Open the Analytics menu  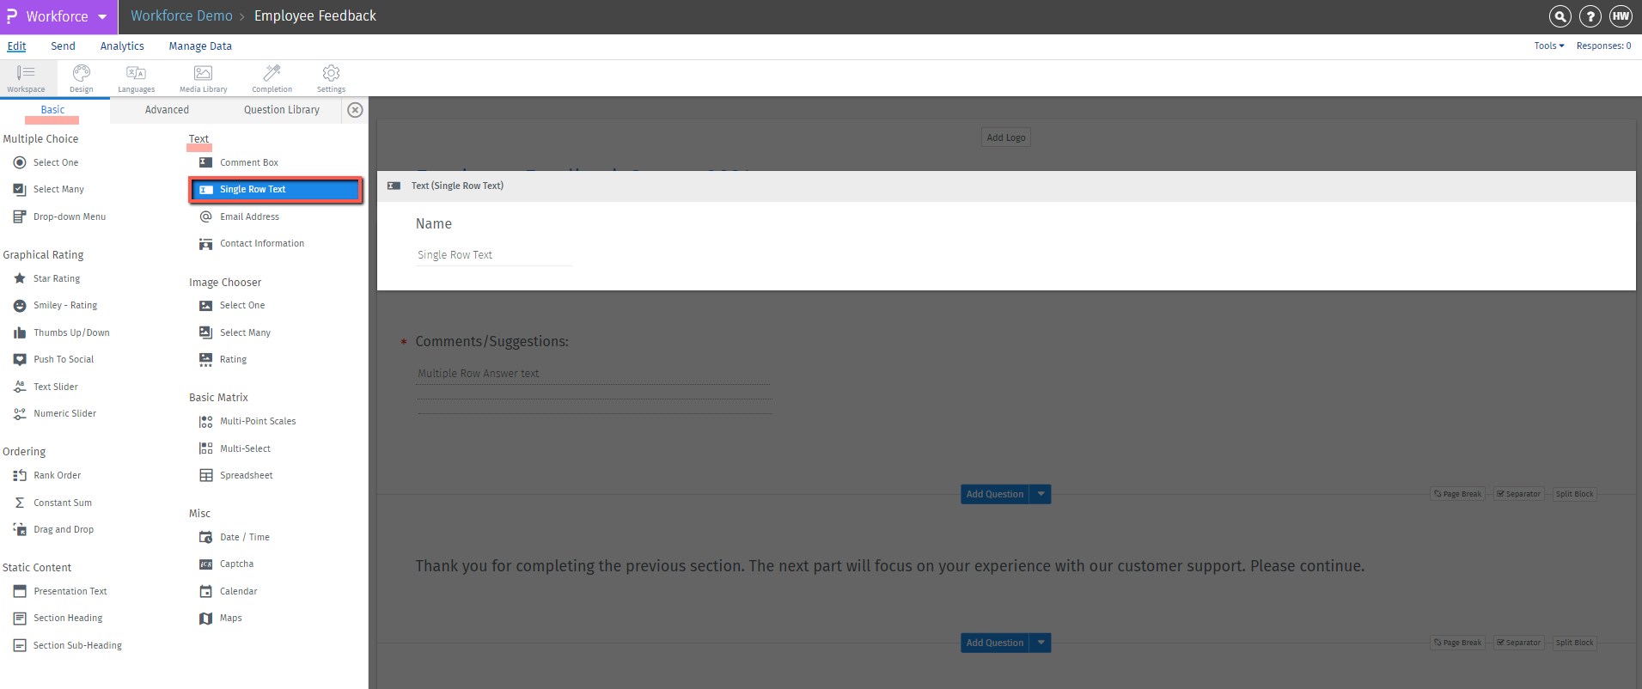(x=122, y=46)
